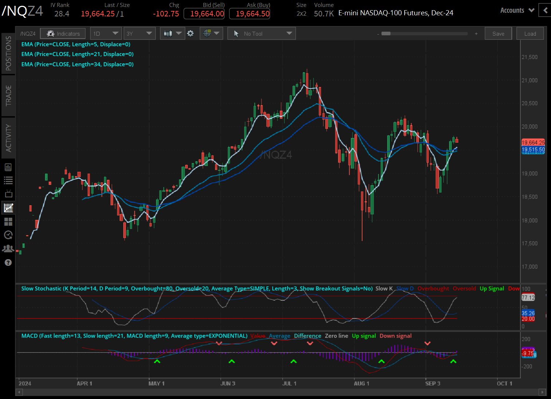Open the news reader icon on the sidebar
Image resolution: width=551 pixels, height=399 pixels.
click(8, 167)
